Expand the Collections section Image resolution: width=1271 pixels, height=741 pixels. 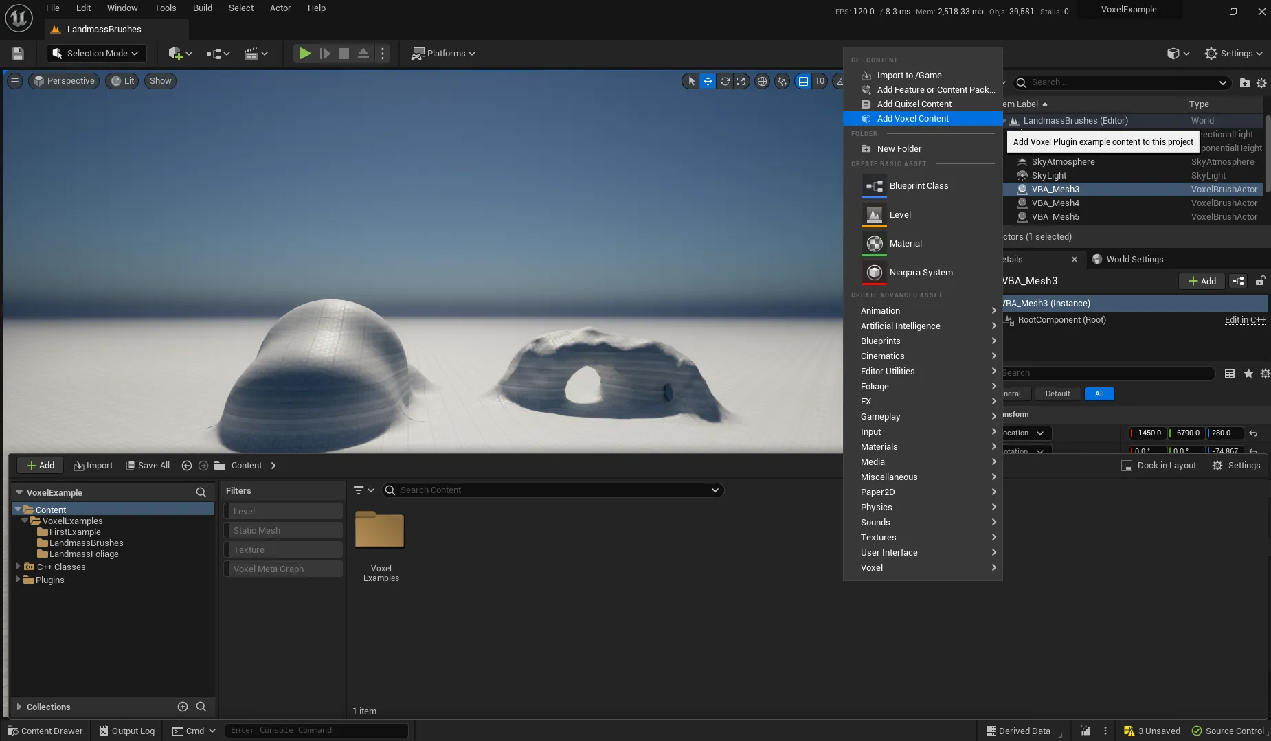click(19, 707)
